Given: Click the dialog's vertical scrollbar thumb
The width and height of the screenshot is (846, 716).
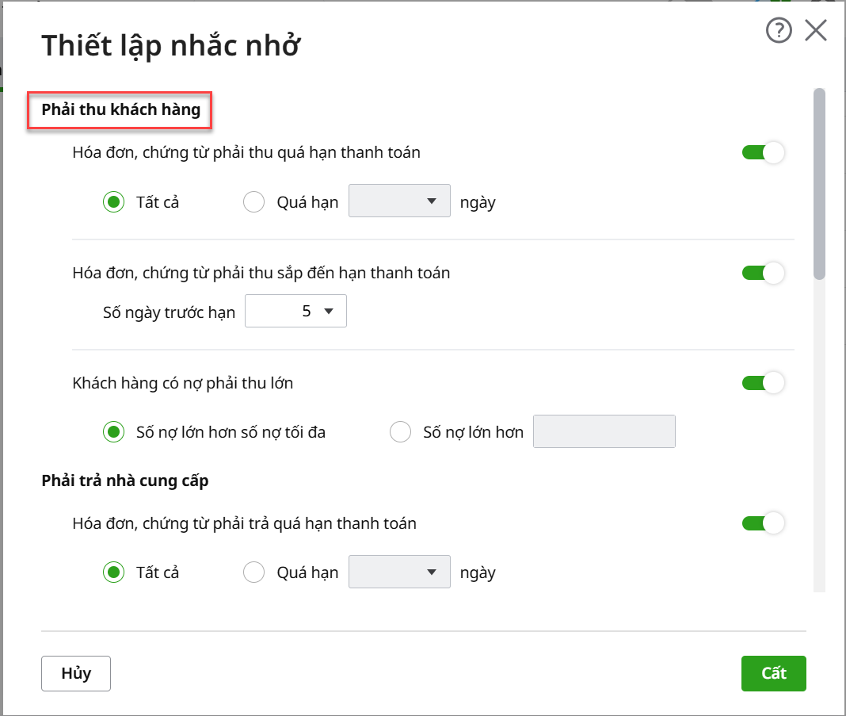Looking at the screenshot, I should [819, 184].
